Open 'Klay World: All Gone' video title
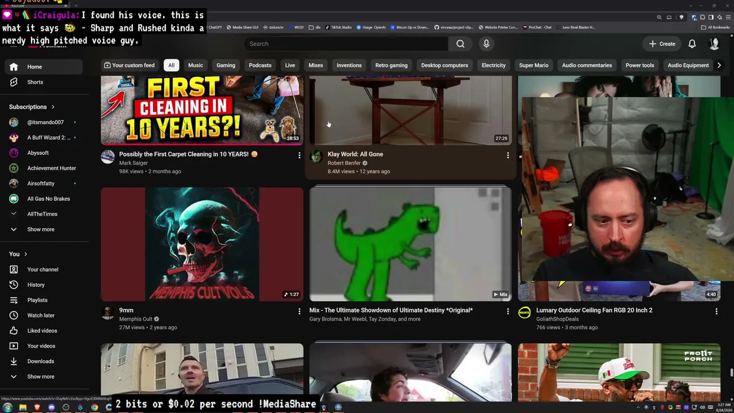Screen dimensions: 734x413 click(355, 154)
